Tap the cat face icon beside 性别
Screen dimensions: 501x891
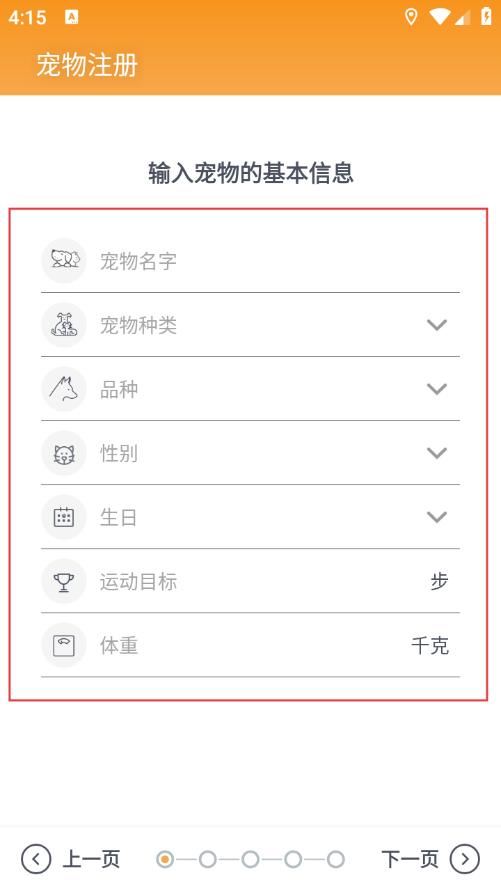[64, 453]
